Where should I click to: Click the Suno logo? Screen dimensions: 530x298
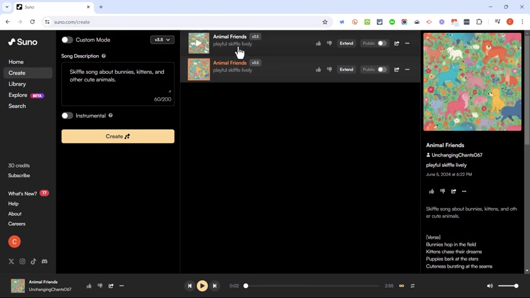point(22,42)
